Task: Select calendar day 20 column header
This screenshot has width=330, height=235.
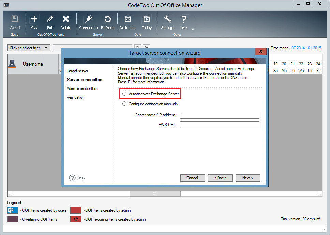Action: (284, 64)
